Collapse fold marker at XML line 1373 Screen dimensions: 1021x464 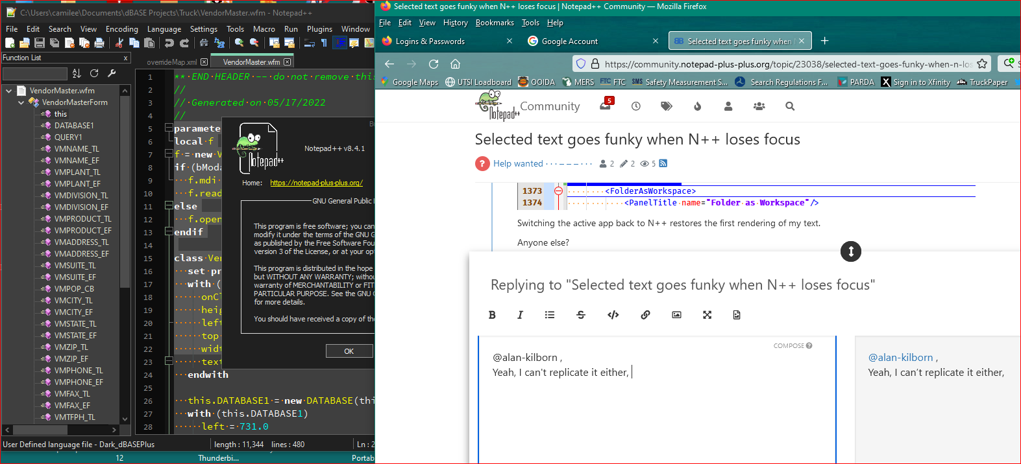(558, 191)
